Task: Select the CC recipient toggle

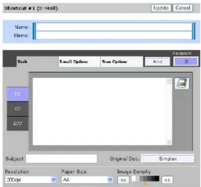Action: [18, 109]
